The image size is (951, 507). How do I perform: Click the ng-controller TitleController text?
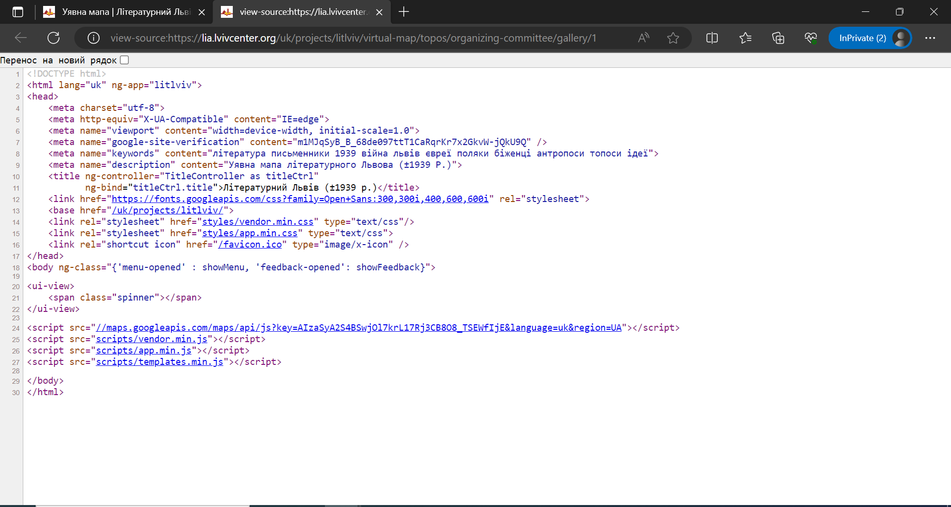[x=202, y=176]
